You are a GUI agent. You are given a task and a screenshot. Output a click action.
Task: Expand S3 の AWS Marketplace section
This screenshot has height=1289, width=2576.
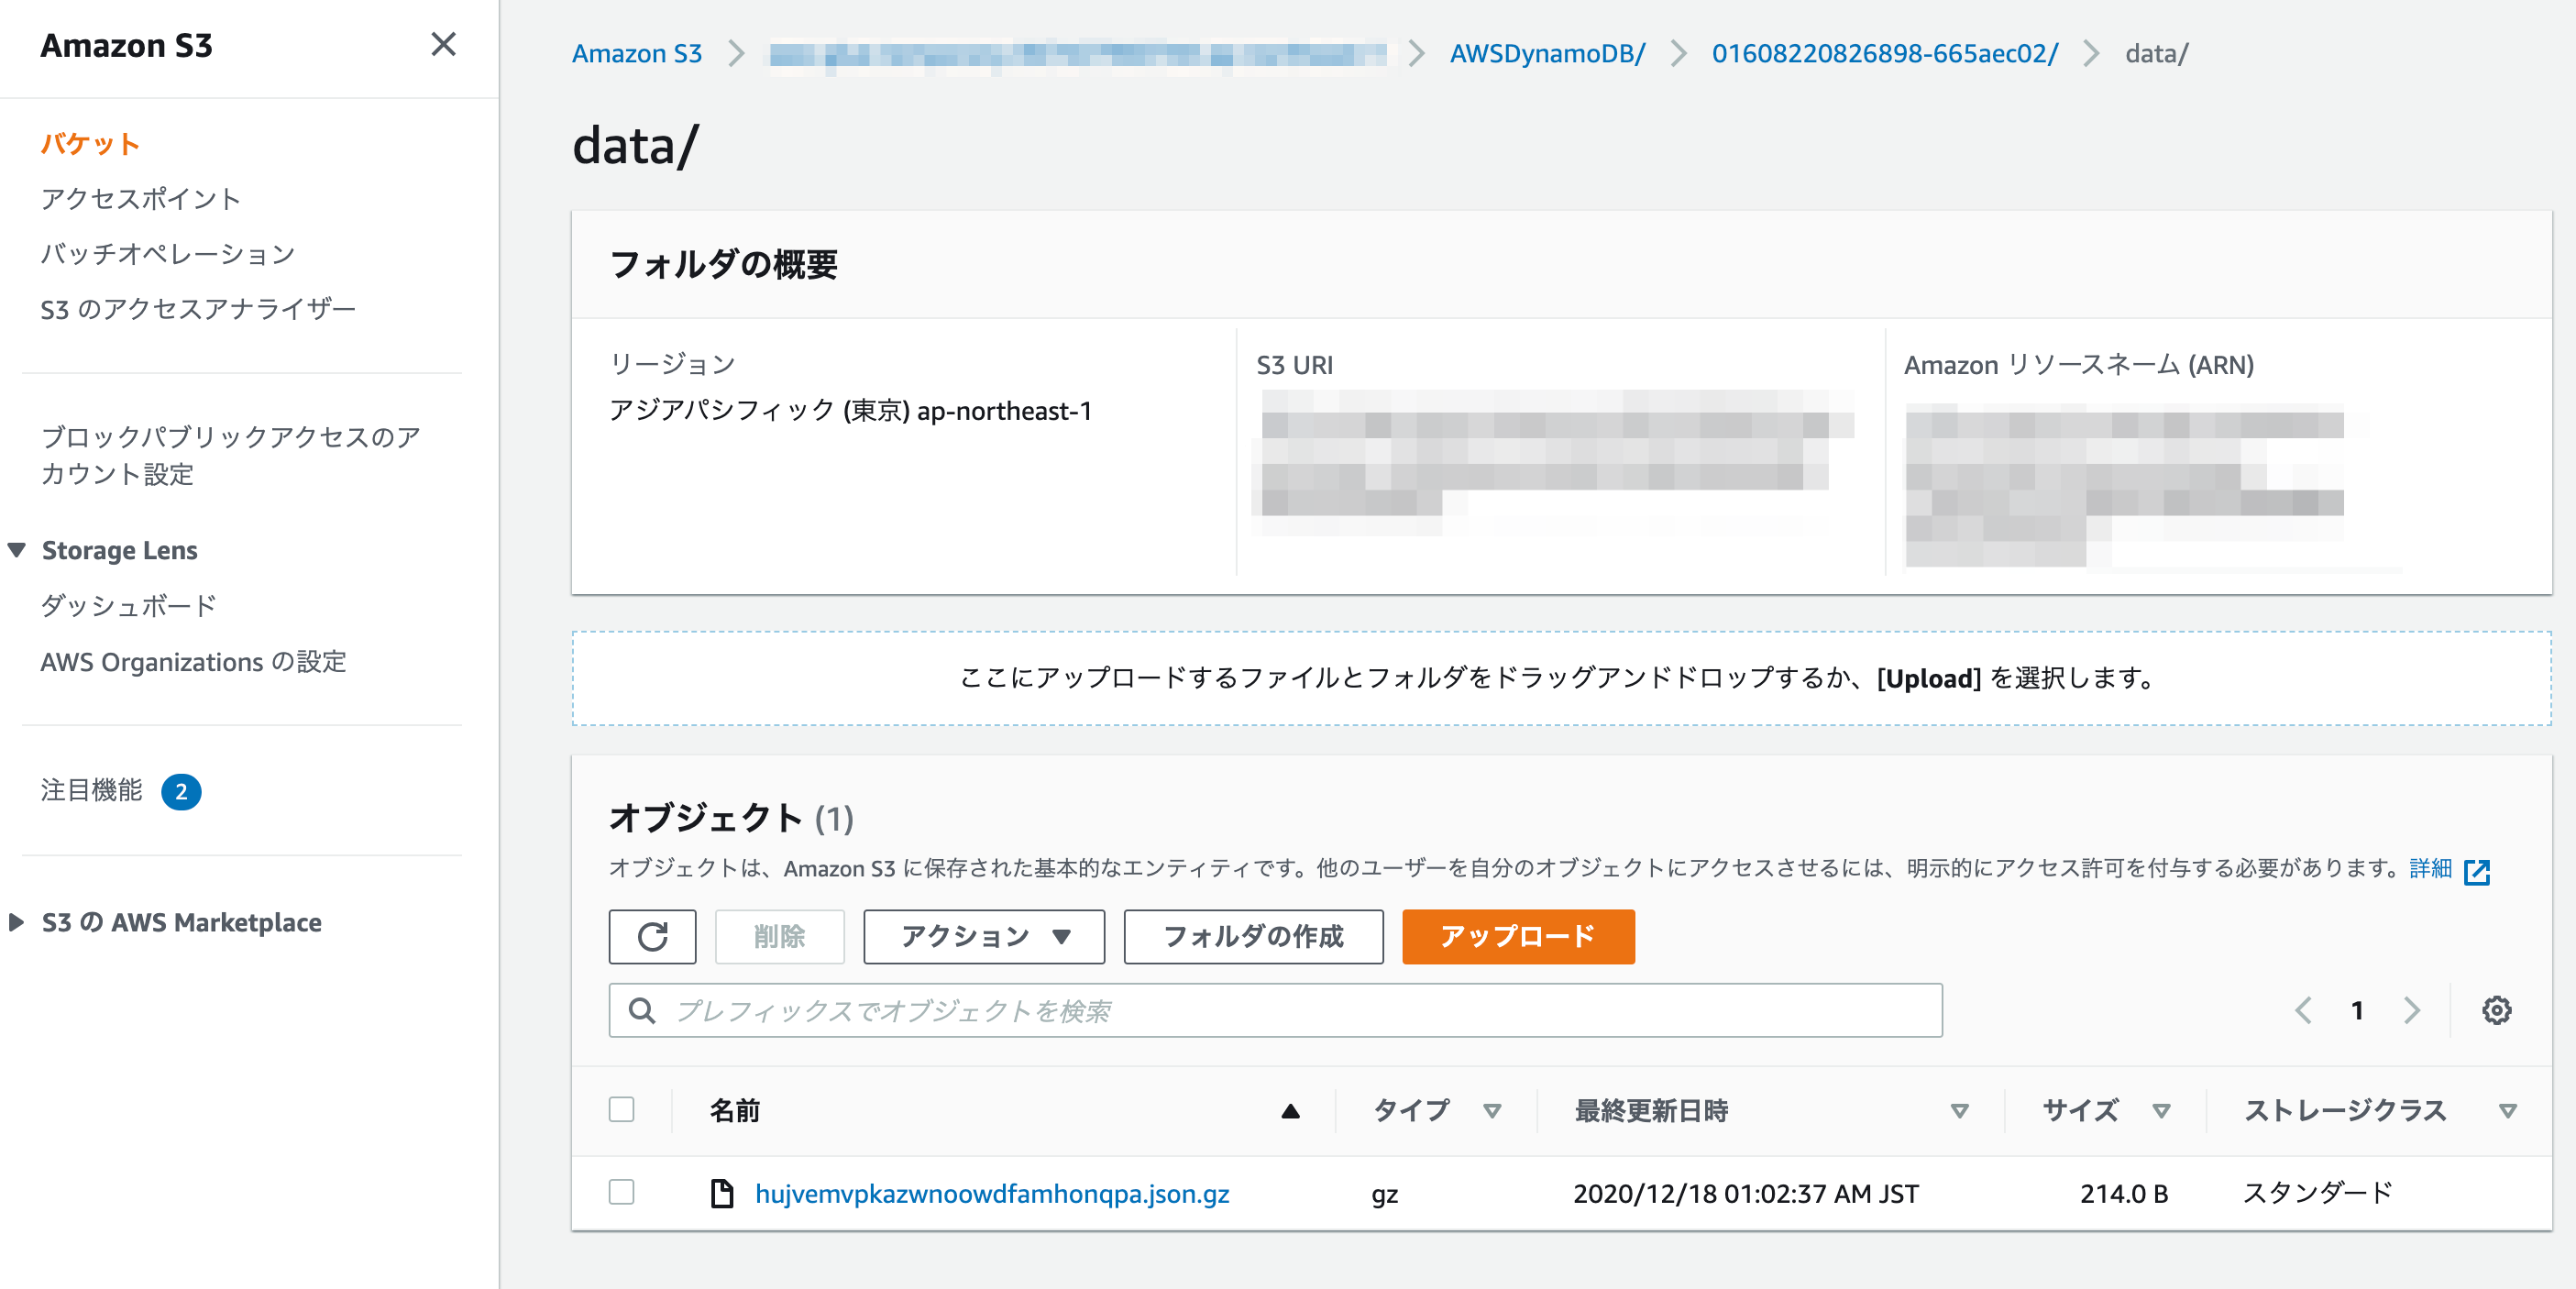point(16,922)
